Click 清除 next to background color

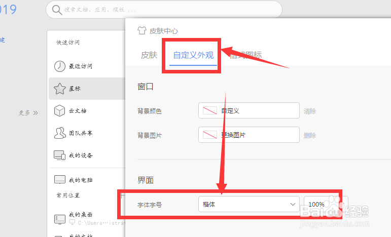pos(310,111)
